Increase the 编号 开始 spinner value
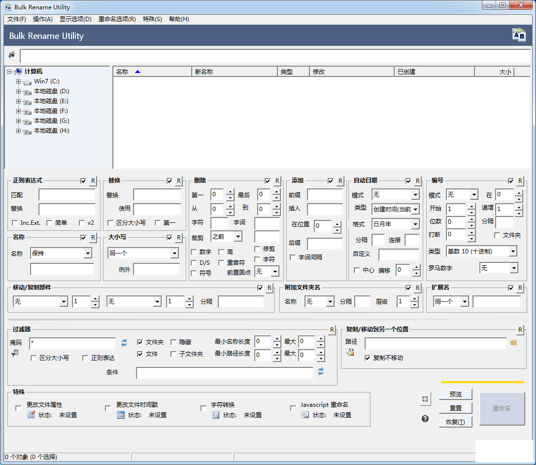 pyautogui.click(x=472, y=206)
